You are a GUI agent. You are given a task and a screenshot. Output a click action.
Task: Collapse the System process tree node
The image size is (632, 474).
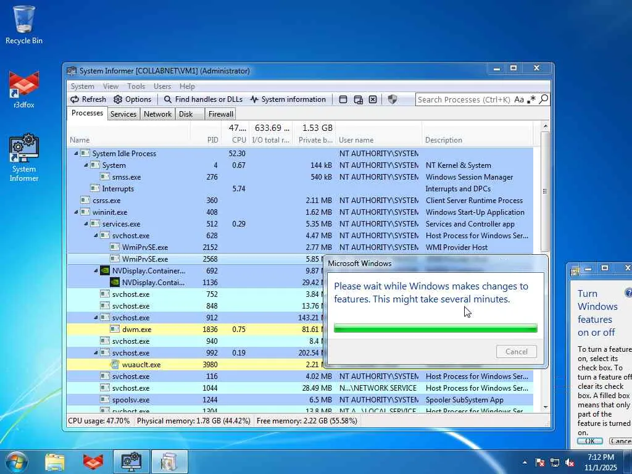(86, 165)
